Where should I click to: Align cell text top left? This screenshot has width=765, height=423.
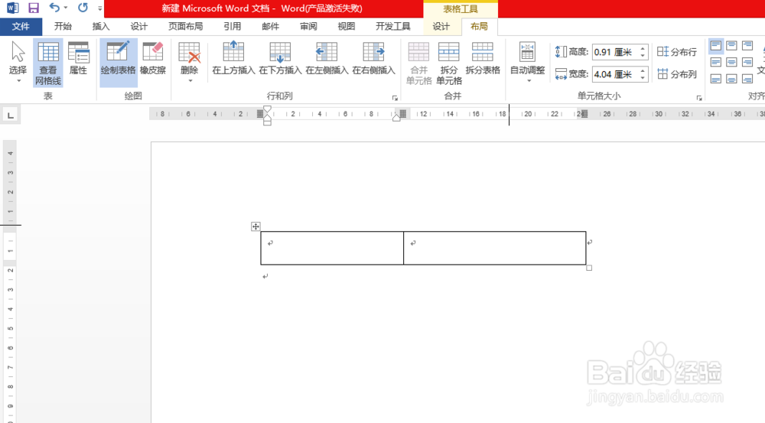pyautogui.click(x=716, y=46)
